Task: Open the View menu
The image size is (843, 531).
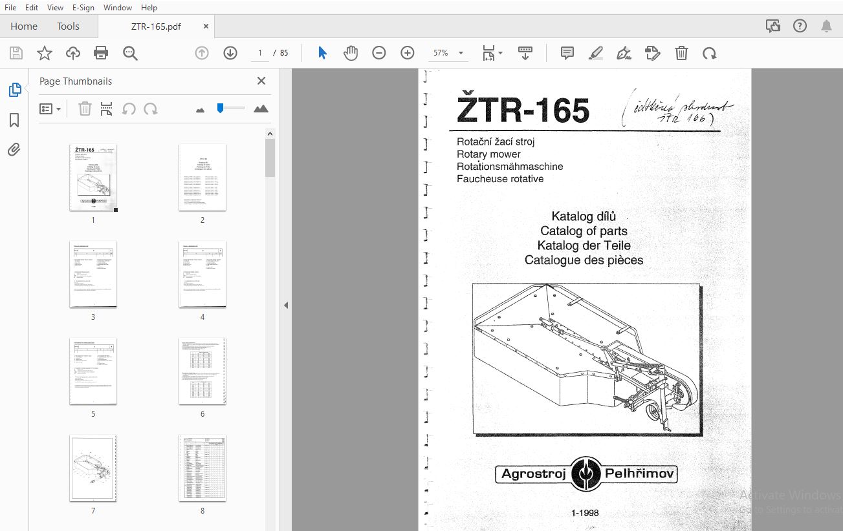Action: pos(56,7)
